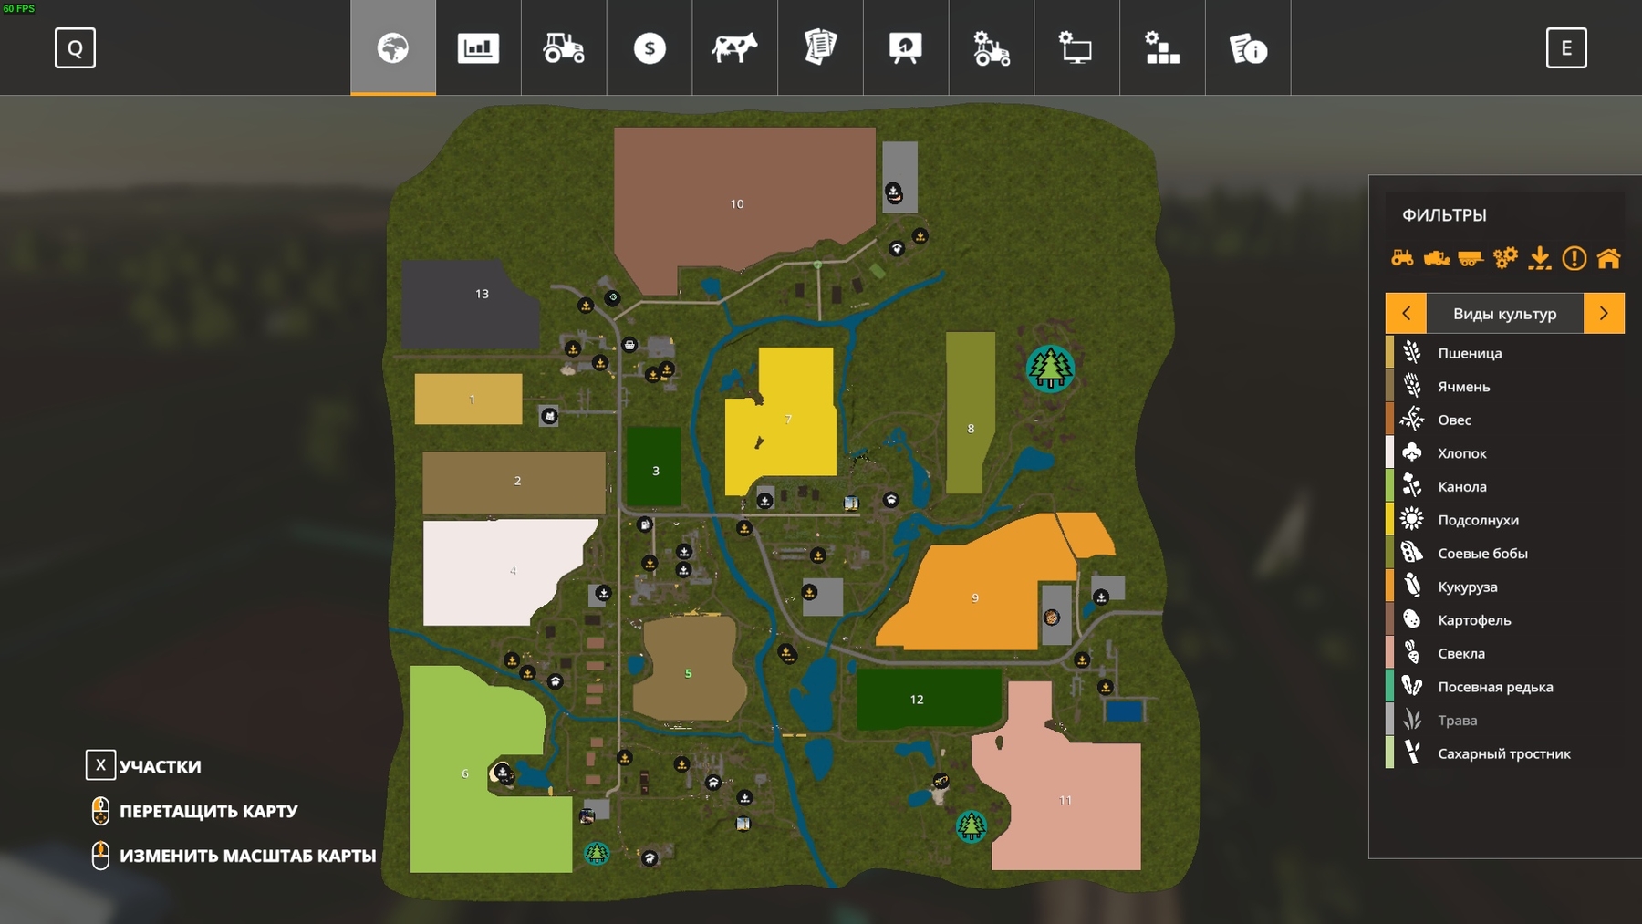Open the price statistics chart tab
Screen dimensions: 1642x924
click(x=478, y=48)
